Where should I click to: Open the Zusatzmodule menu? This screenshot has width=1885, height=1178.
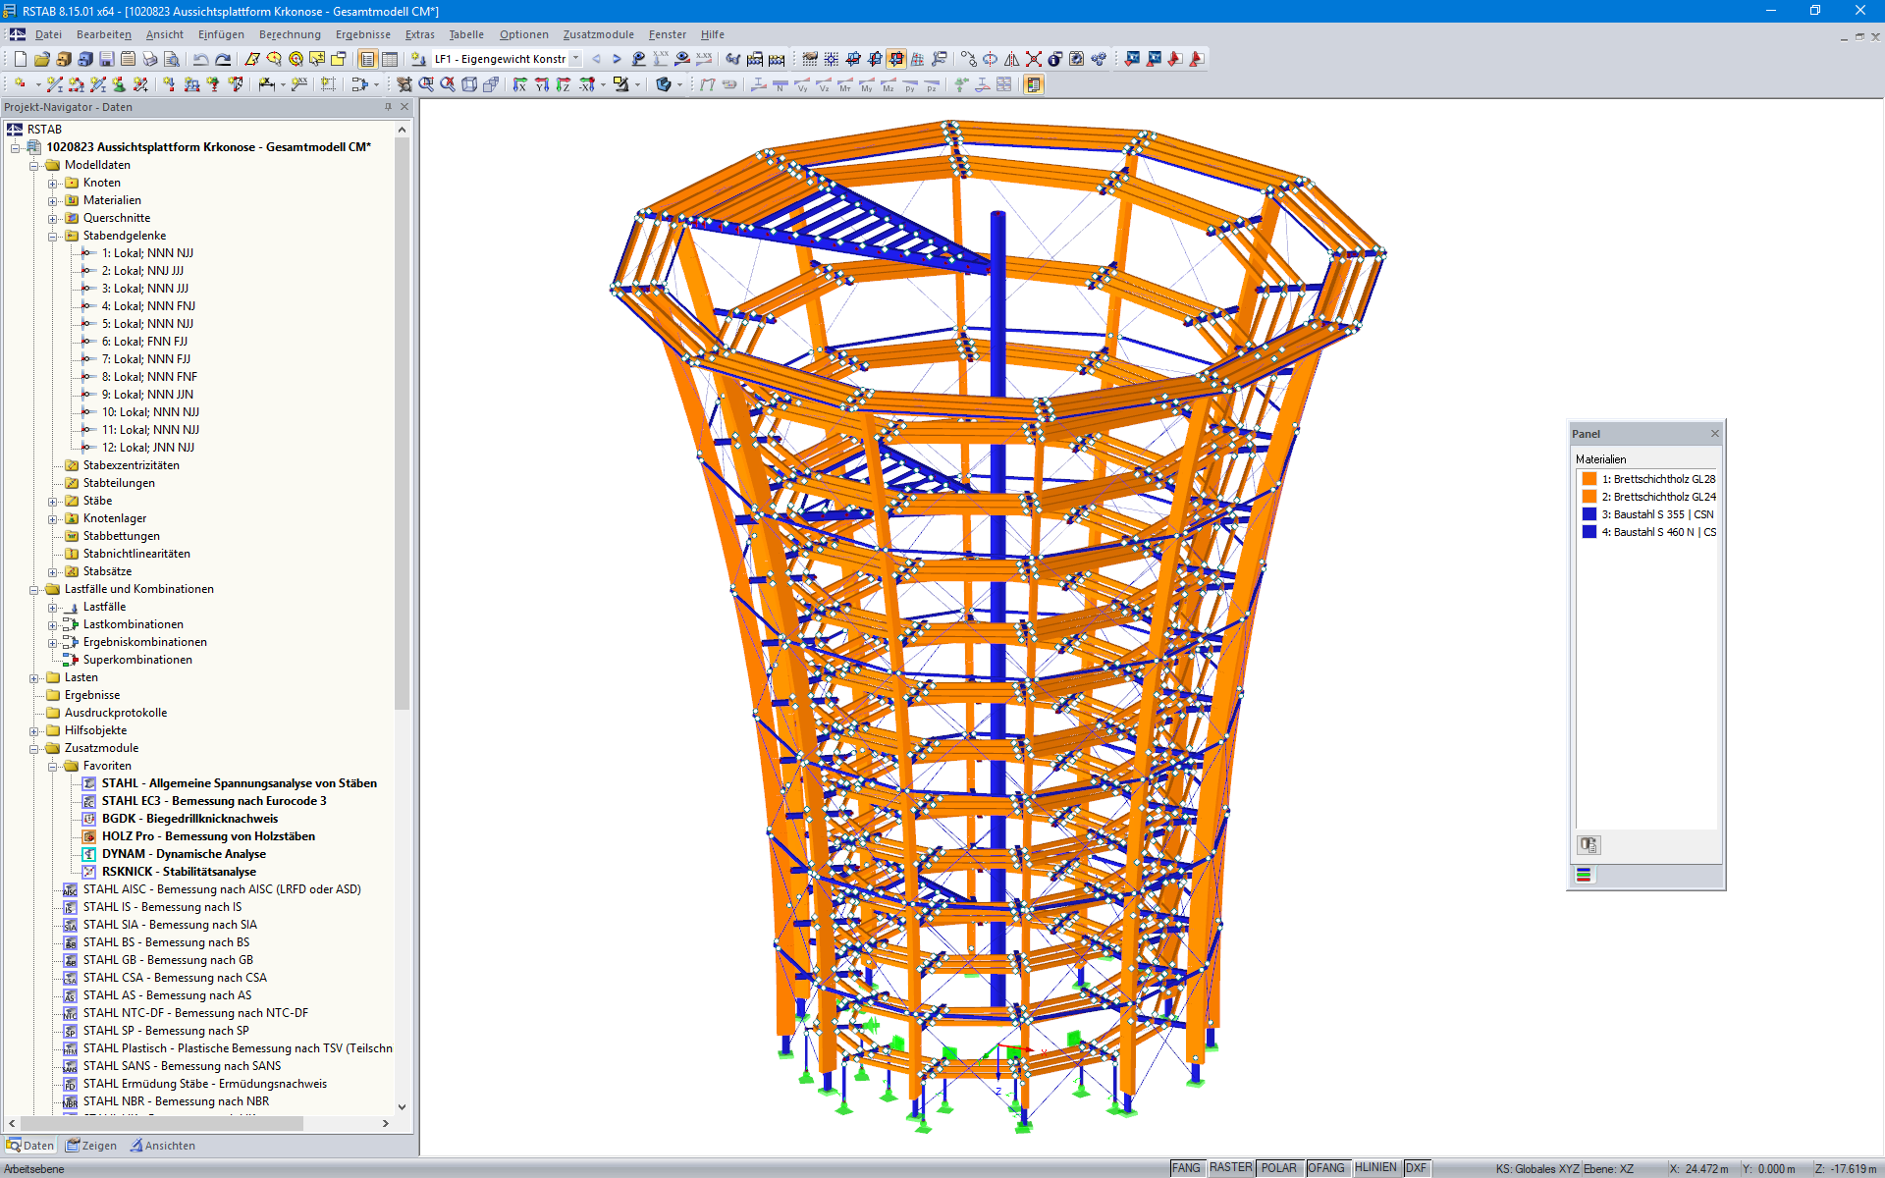pyautogui.click(x=598, y=34)
